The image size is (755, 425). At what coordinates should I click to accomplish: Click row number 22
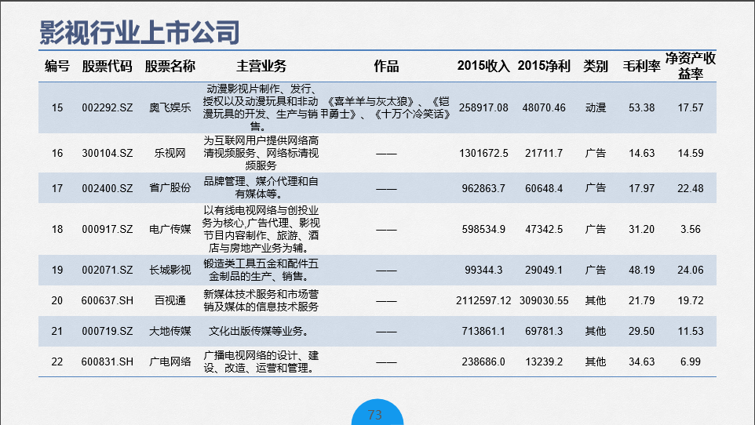point(57,361)
